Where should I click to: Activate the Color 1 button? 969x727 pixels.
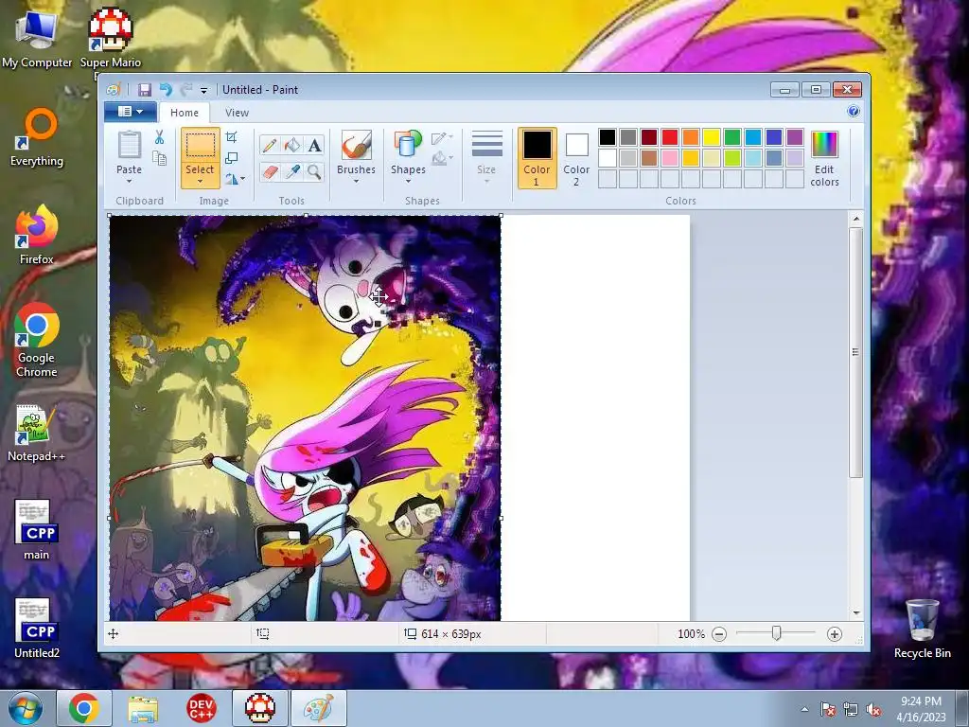coord(537,158)
